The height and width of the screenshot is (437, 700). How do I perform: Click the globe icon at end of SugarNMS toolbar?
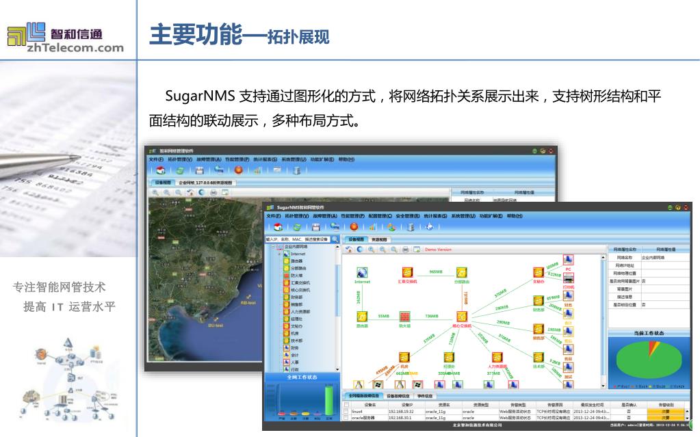(x=430, y=227)
